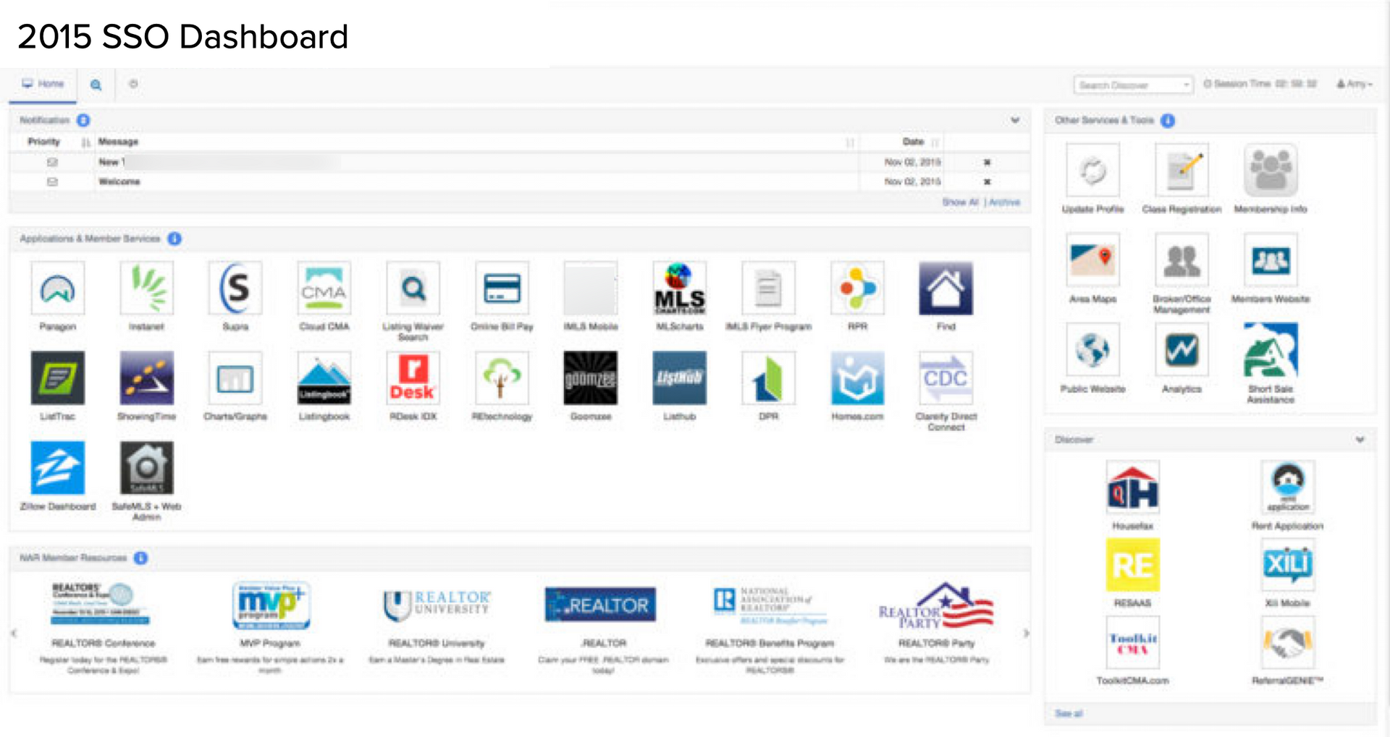The width and height of the screenshot is (1390, 737).
Task: Launch Goomzee
Action: 591,378
